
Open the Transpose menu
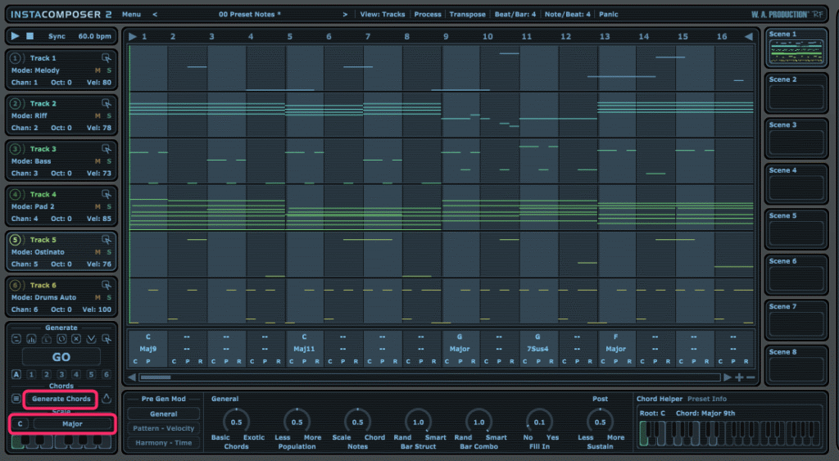click(467, 15)
